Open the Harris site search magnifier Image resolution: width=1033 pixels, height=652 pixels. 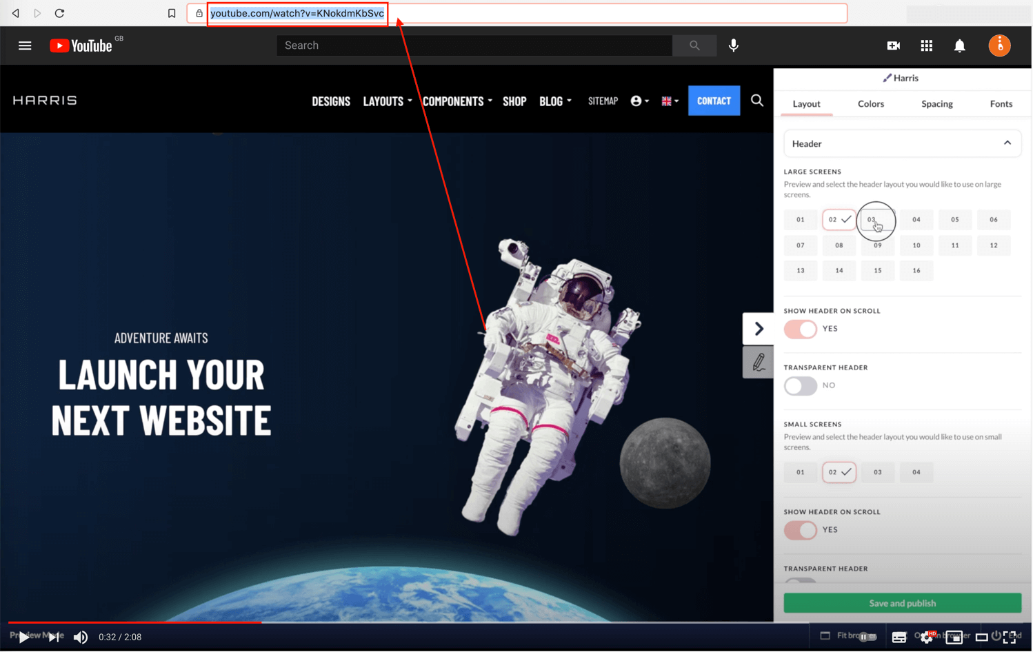click(x=757, y=101)
